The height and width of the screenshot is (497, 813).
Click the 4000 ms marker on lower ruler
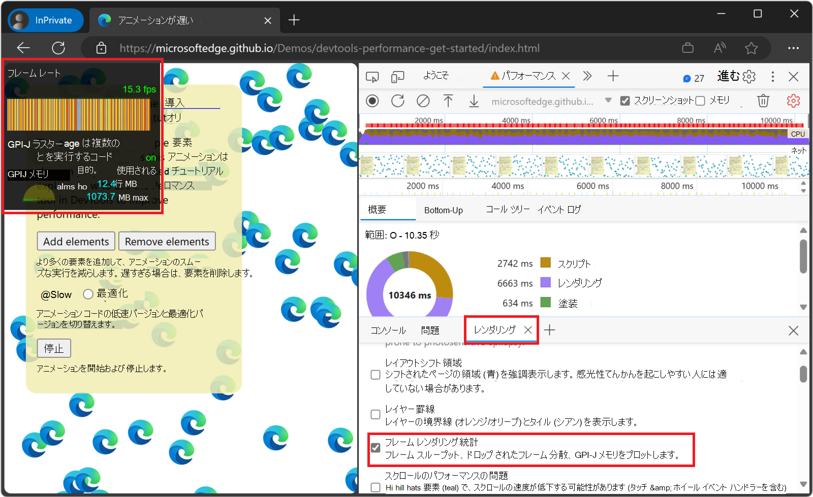pos(508,186)
